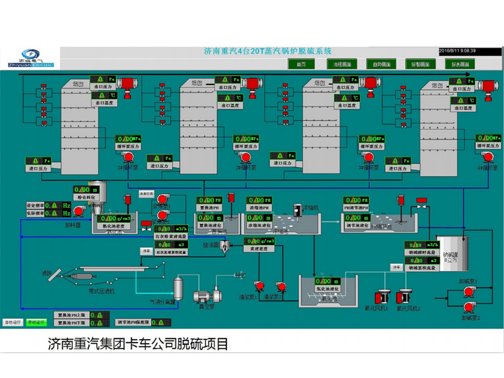Select the 1#循环泵 circulation pump
The height and width of the screenshot is (378, 504).
(x=128, y=157)
